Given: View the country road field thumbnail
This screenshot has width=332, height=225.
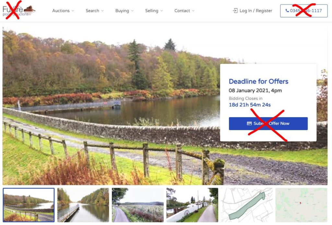Looking at the screenshot, I should 137,205.
